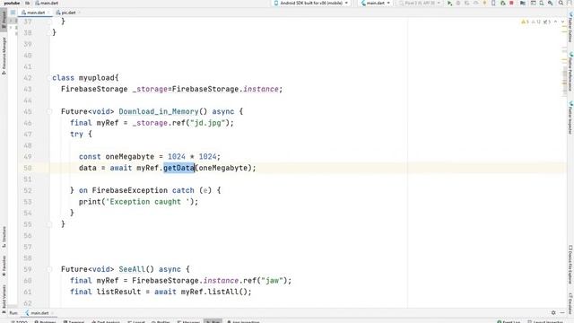The width and height of the screenshot is (574, 323).
Task: Click 'lib' folder breadcrumb
Action: coord(27,3)
